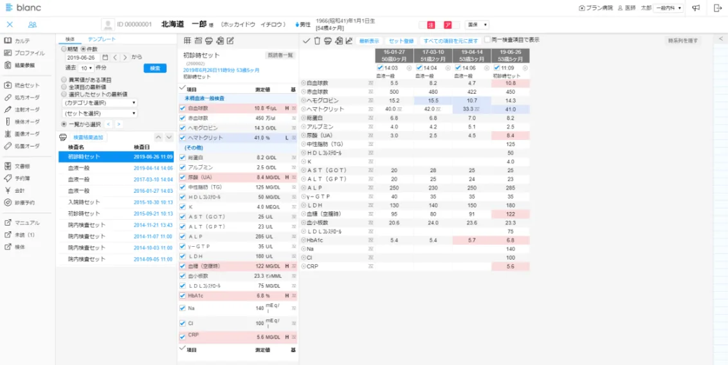Select the 期間 radio button
This screenshot has width=728, height=365.
click(64, 49)
